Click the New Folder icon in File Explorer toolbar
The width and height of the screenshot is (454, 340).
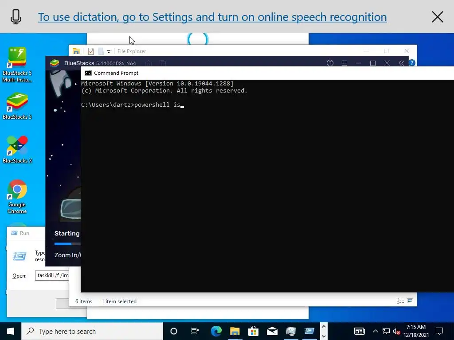[101, 51]
